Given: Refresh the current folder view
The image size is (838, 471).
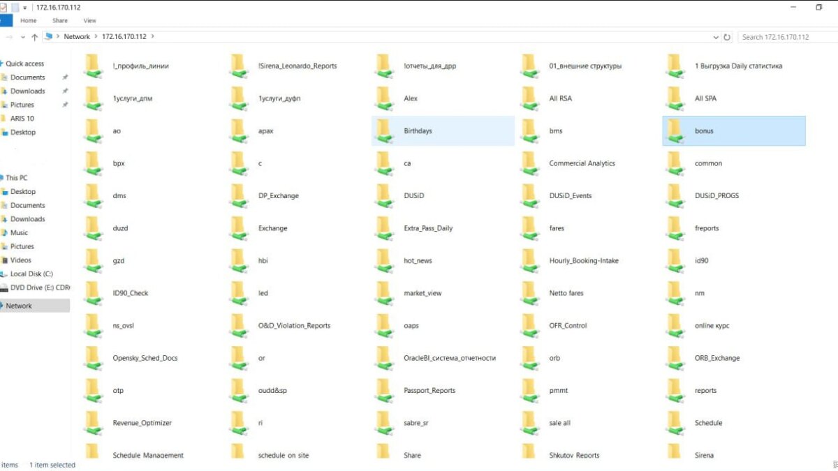Looking at the screenshot, I should 727,37.
